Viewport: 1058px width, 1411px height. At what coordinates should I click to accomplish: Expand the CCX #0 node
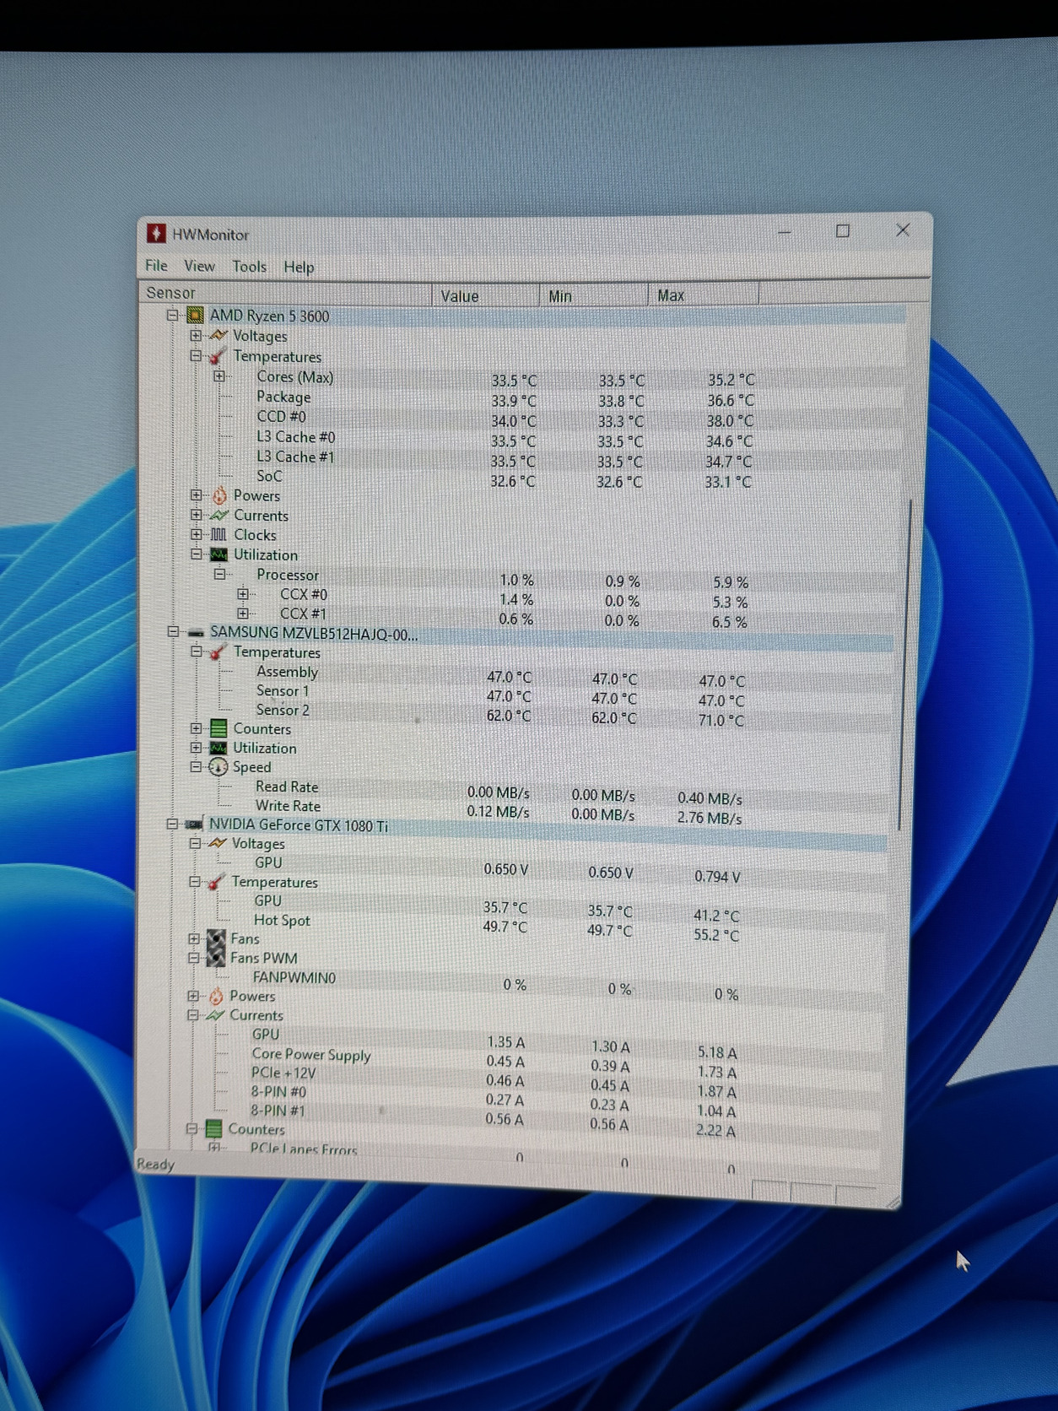click(243, 594)
